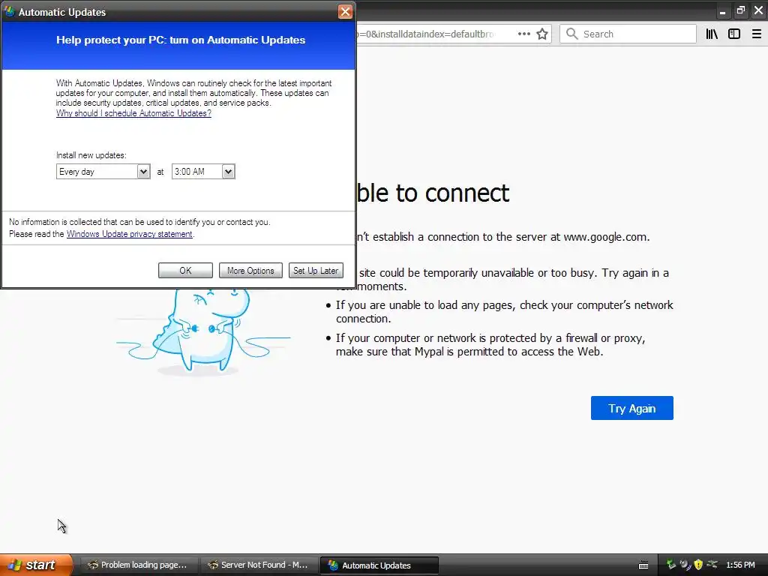Click the yellow security shield tray icon
The image size is (768, 576).
coord(698,565)
